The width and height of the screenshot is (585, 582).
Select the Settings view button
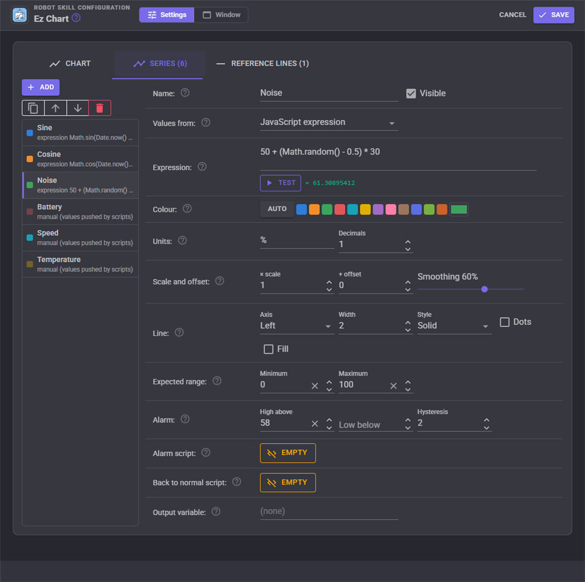(167, 15)
